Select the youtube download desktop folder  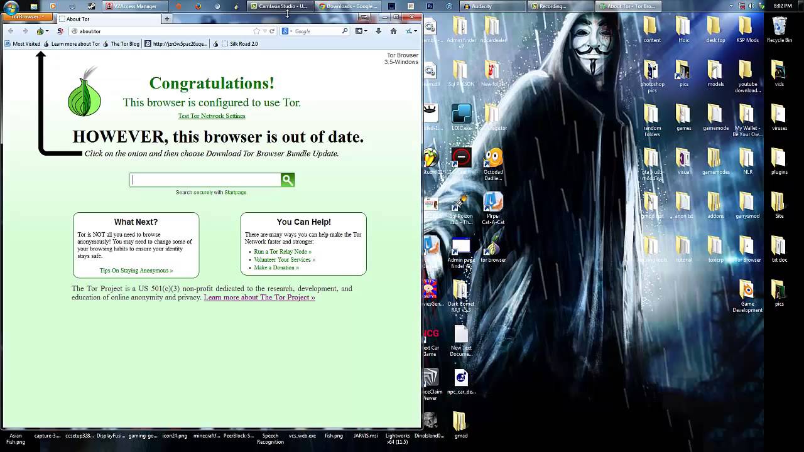747,77
